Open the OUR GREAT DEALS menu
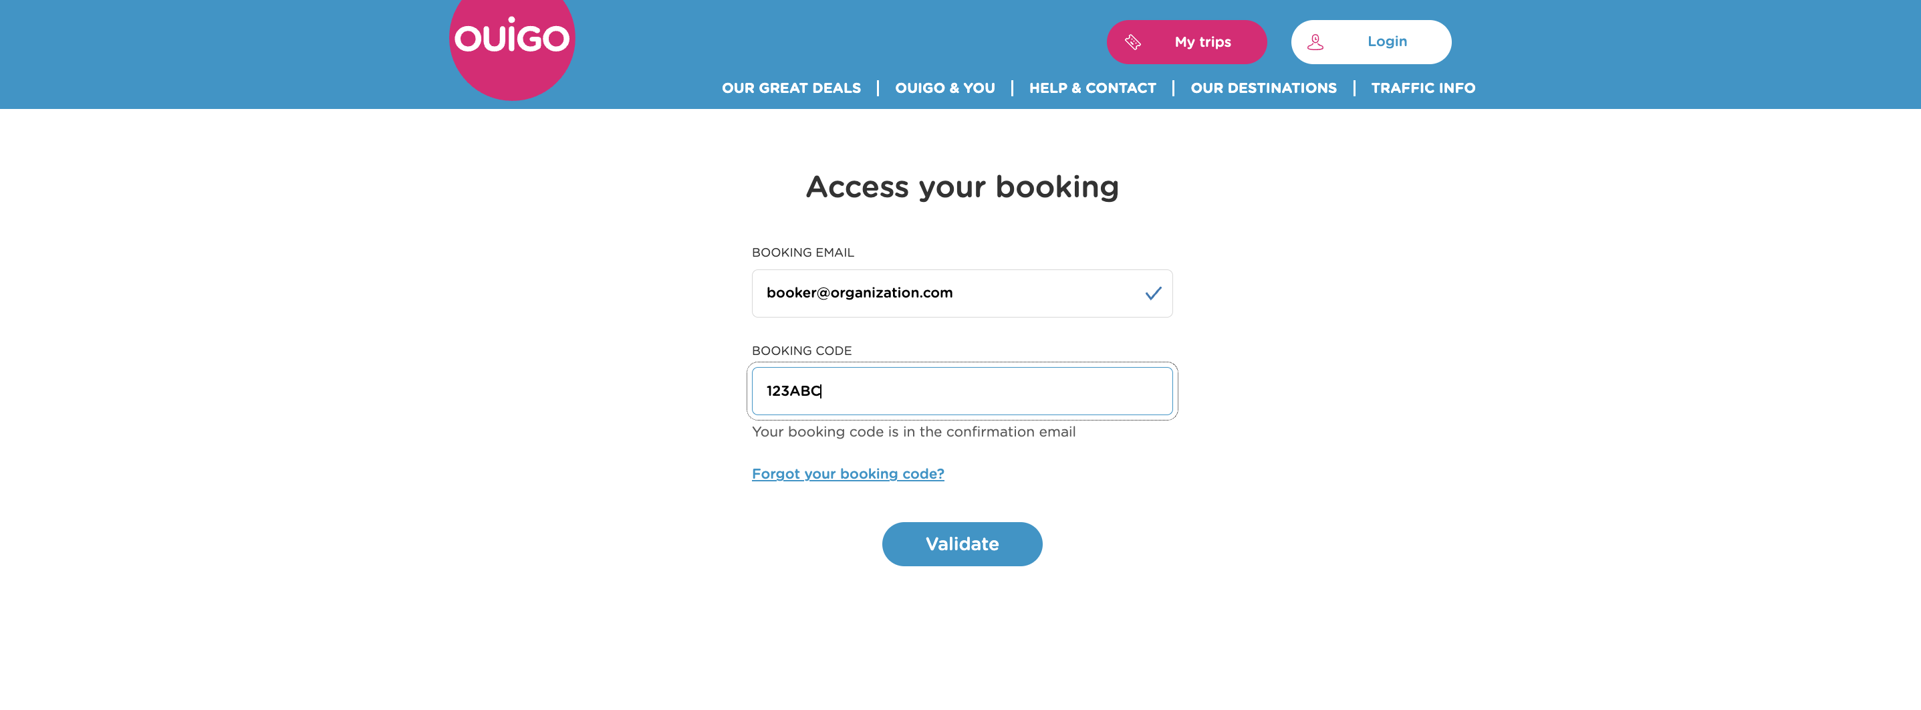The image size is (1921, 710). tap(791, 88)
